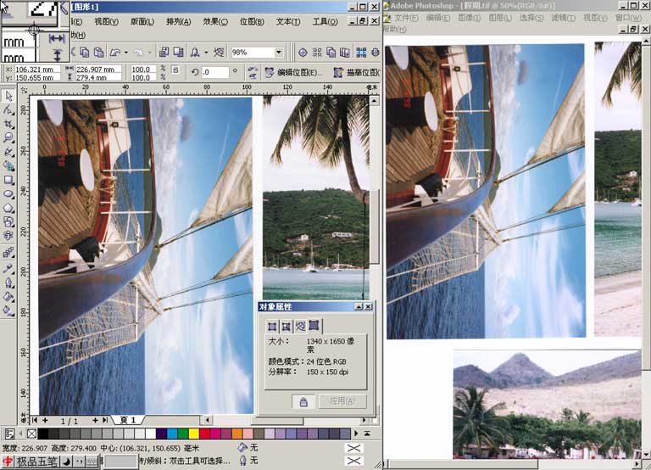Click the 描摹位图 button

pyautogui.click(x=356, y=73)
